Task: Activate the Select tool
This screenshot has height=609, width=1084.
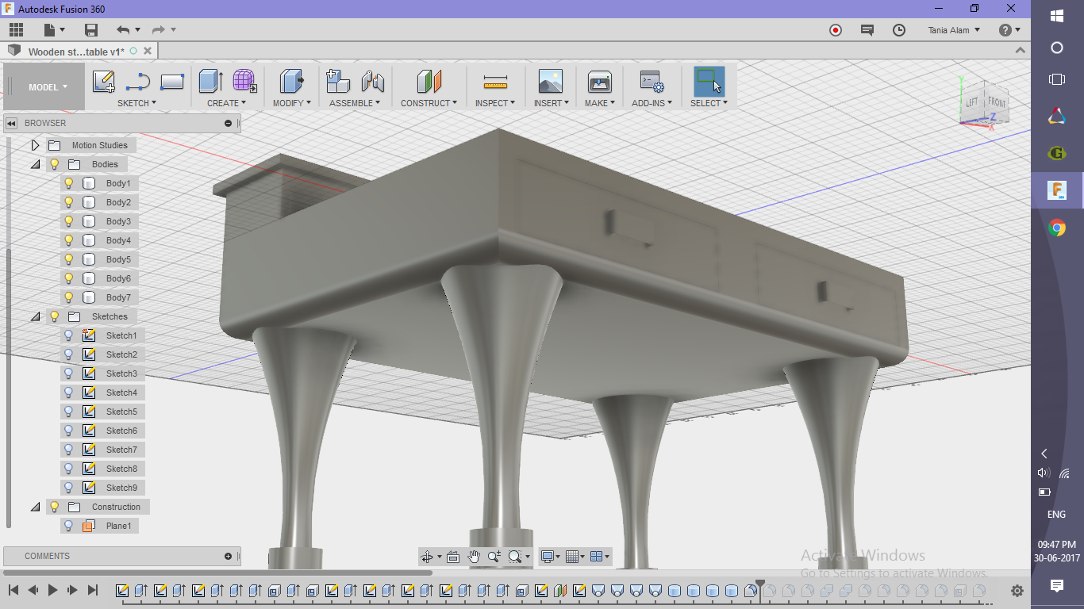Action: (709, 81)
